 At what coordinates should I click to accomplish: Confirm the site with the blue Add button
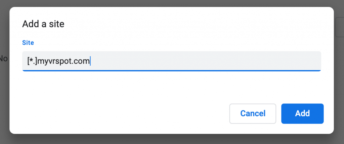click(302, 114)
